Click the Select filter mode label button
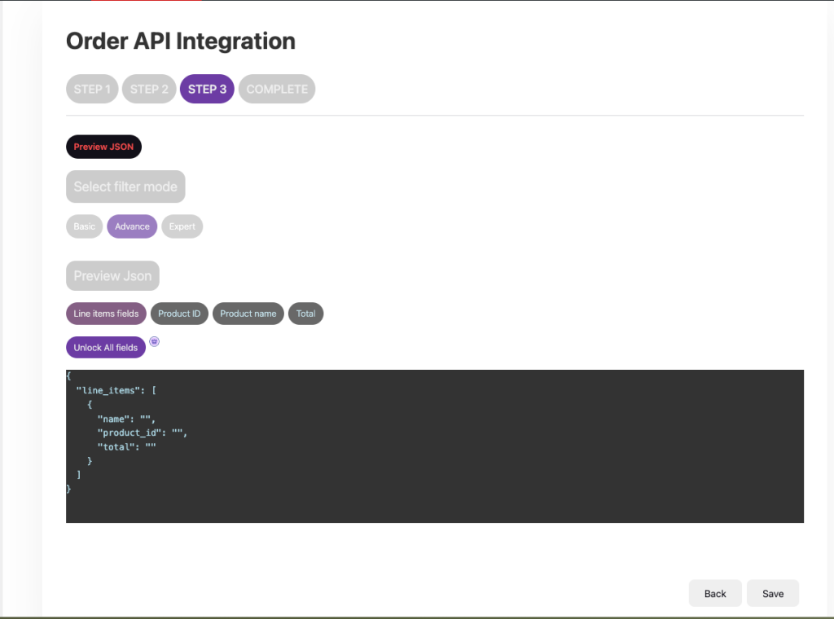The height and width of the screenshot is (619, 834). point(125,187)
